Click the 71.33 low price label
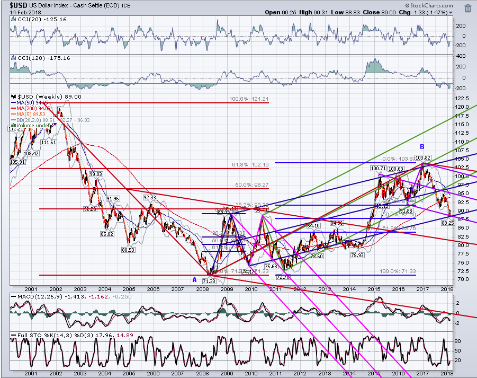Image resolution: width=477 pixels, height=378 pixels. coord(209,282)
